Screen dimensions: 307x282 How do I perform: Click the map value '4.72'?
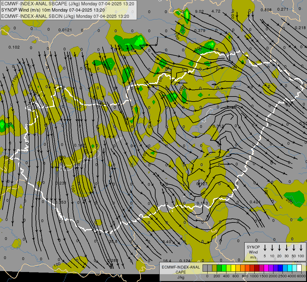click(216, 11)
